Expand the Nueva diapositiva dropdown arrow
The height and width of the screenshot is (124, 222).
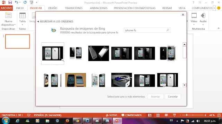15,25
